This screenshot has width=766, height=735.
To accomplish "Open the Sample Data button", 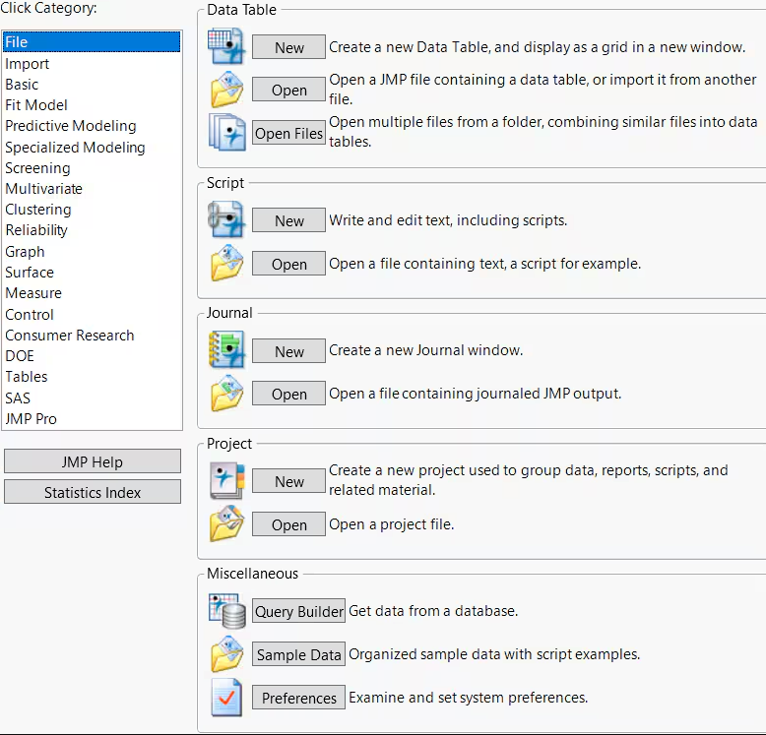I will click(298, 654).
